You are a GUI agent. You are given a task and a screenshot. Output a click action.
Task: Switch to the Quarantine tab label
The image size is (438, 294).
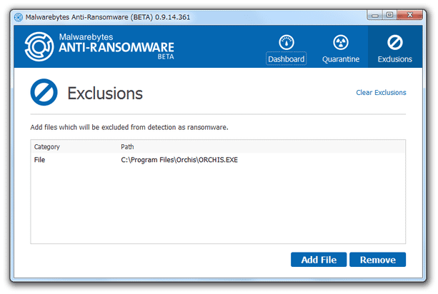[341, 59]
